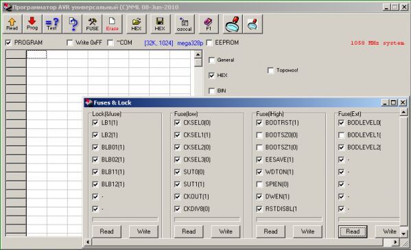
Task: Click the Prog toolbar icon with red arrow
Action: pos(32,24)
